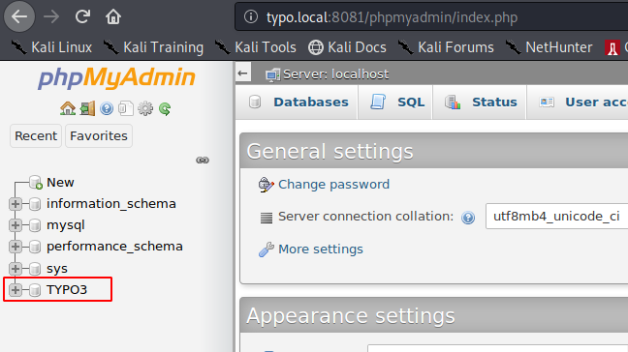Expand the information_schema database tree node
This screenshot has width=628, height=352.
click(16, 204)
